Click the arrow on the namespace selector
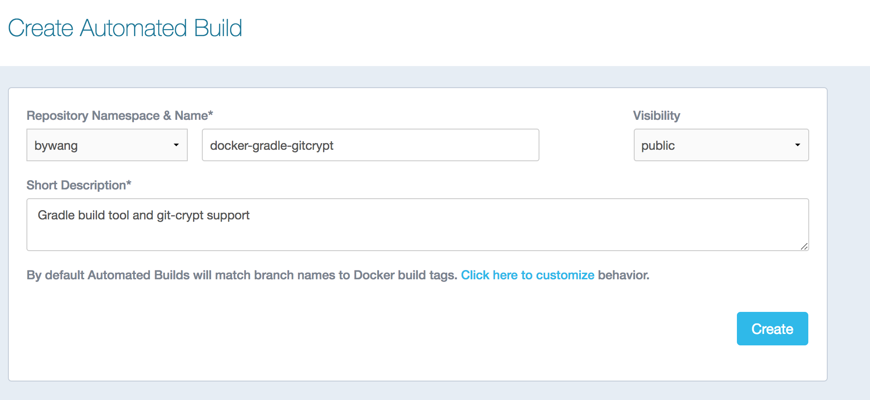The height and width of the screenshot is (400, 870). coord(176,145)
